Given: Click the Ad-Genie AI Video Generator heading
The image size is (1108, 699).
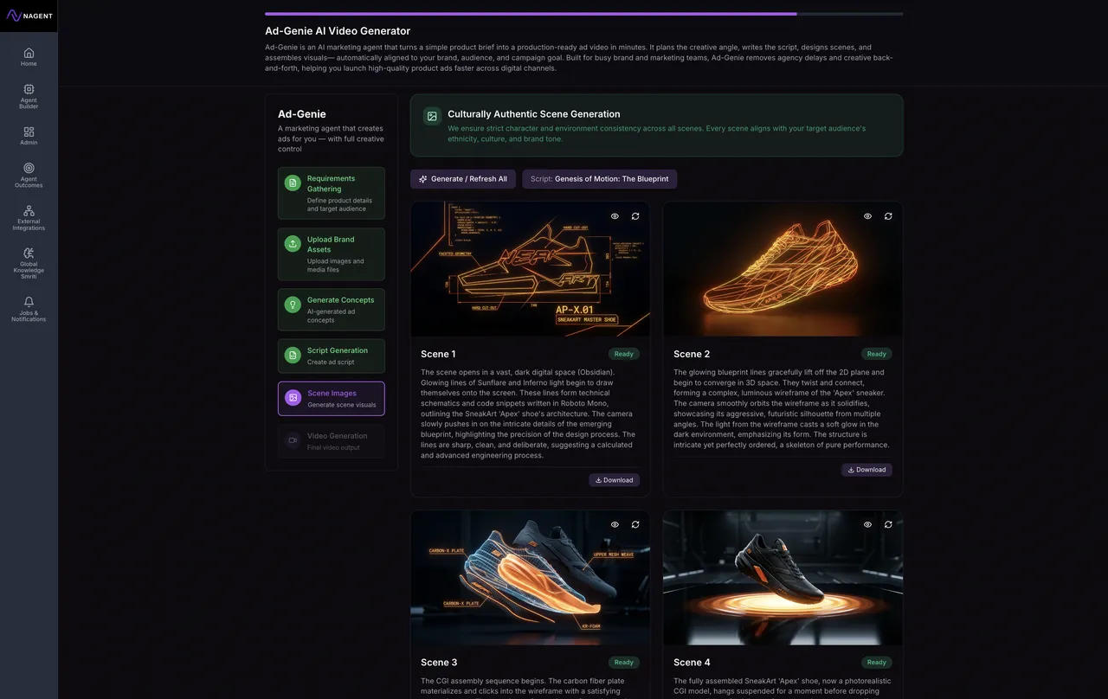Looking at the screenshot, I should click(x=338, y=31).
